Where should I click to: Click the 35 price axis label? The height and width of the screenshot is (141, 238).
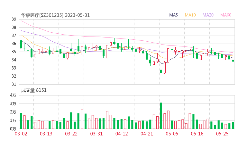(14, 52)
